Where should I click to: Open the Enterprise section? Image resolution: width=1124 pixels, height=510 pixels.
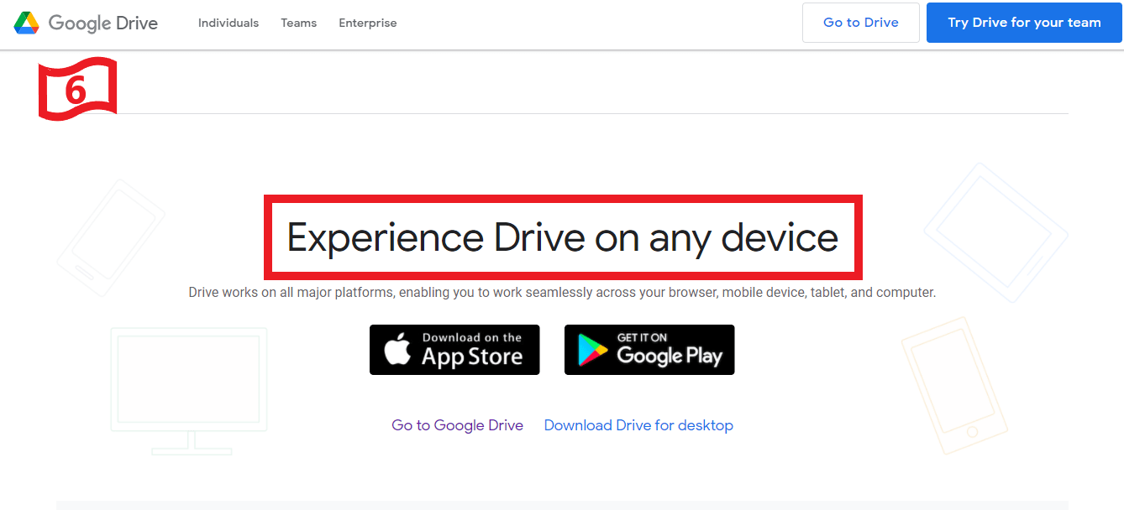(367, 23)
